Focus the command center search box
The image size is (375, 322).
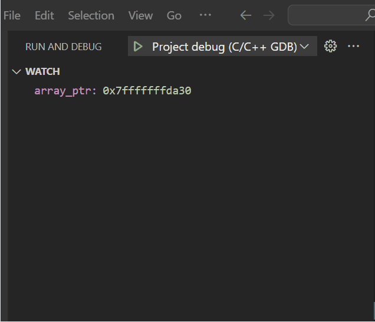click(x=331, y=15)
